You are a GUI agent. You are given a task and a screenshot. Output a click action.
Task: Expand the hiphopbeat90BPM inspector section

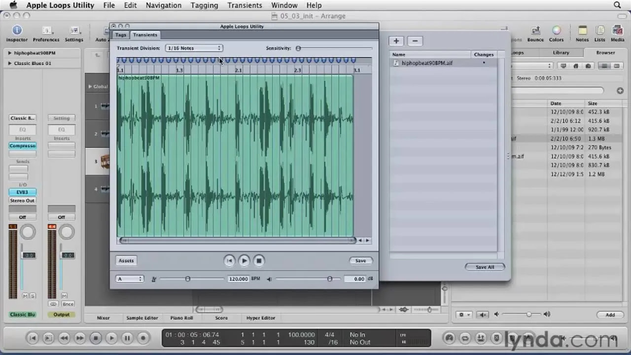pos(10,53)
